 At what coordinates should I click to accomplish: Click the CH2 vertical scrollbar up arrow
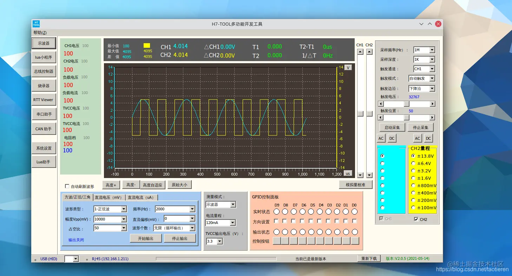click(369, 52)
